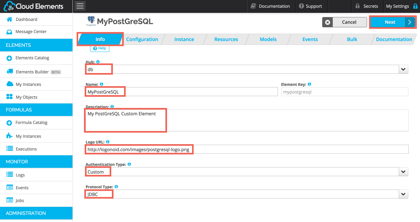Go to the Models tab
420x222 pixels.
click(268, 39)
